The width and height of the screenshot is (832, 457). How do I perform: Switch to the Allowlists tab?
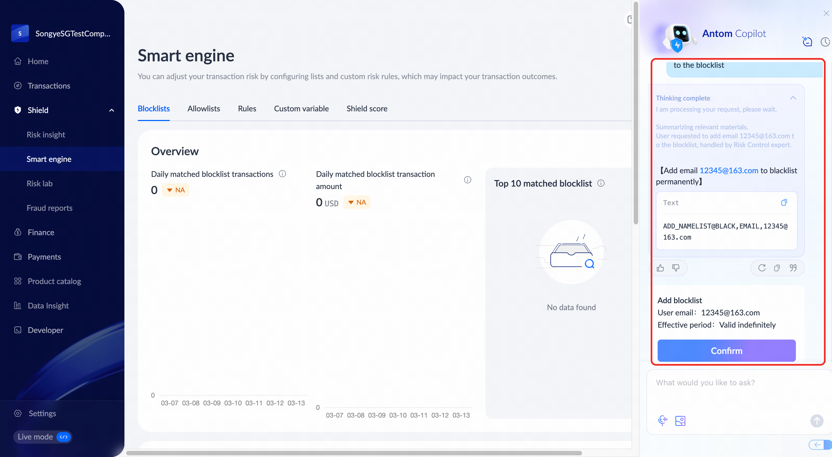pyautogui.click(x=204, y=109)
